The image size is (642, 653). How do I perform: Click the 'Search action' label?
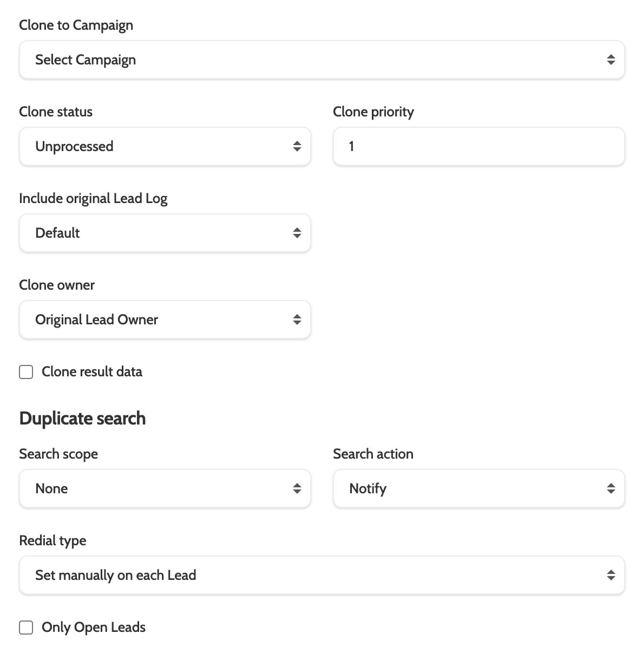(x=373, y=454)
